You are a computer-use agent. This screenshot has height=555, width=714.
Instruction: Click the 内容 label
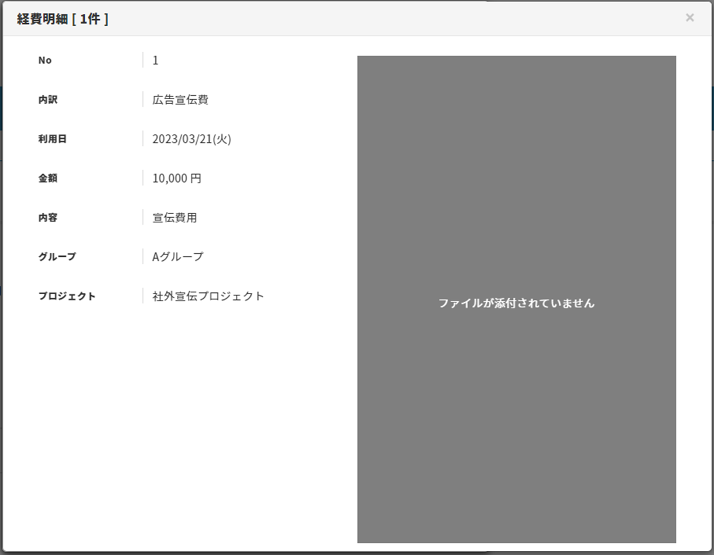pyautogui.click(x=48, y=218)
